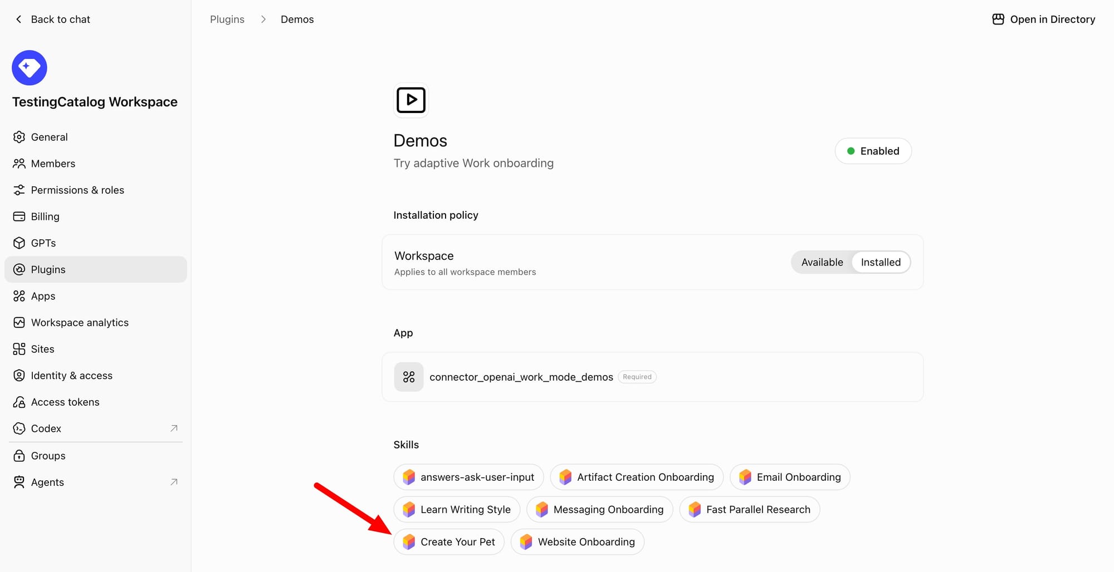1114x572 pixels.
Task: Open the answers-ask-user-input skill
Action: [x=468, y=477]
